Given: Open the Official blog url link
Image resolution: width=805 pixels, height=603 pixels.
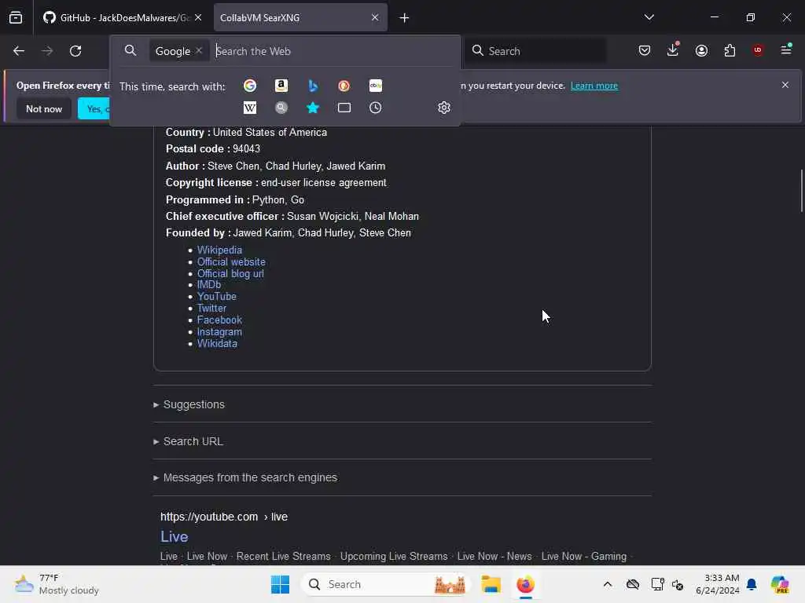Looking at the screenshot, I should [x=230, y=273].
